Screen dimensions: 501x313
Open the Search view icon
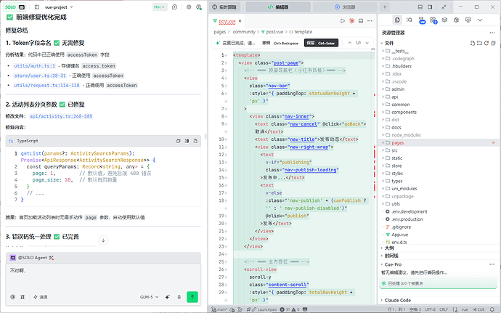coord(410,20)
